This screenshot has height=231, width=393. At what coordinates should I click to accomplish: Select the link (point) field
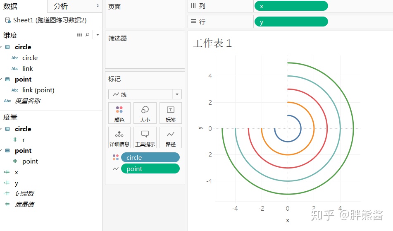click(38, 90)
